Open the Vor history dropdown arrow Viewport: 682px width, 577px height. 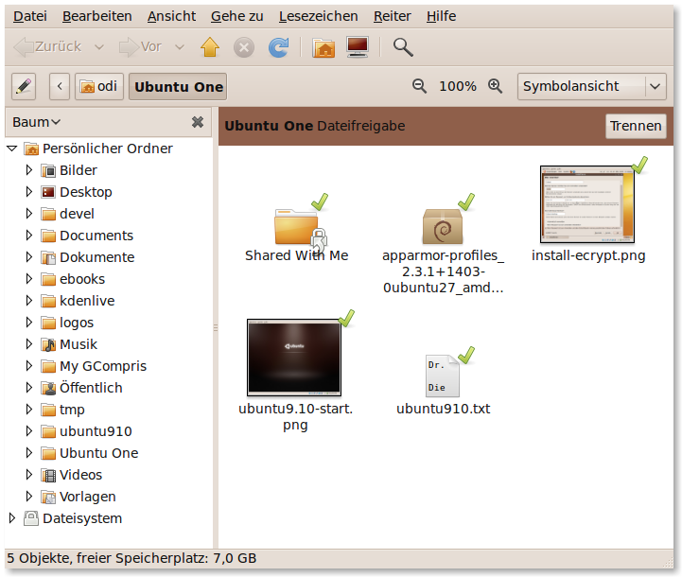(180, 47)
